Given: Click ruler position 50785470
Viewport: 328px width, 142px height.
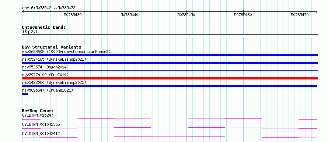Looking at the screenshot, I should (x=300, y=15).
